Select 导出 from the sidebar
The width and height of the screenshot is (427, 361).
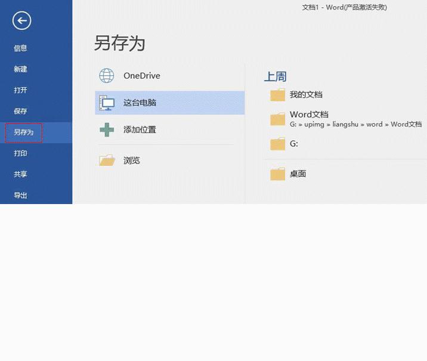(20, 195)
